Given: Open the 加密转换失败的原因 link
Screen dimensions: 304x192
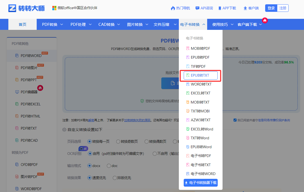Looking at the screenshot, I should coord(137,120).
